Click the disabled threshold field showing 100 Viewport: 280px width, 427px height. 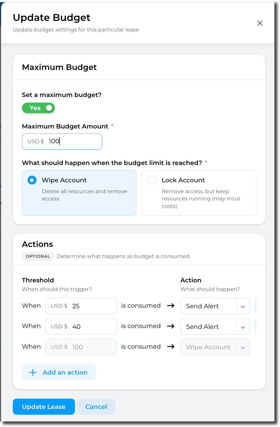[x=92, y=347]
